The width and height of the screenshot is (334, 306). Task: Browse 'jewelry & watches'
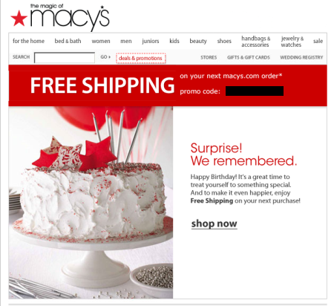pyautogui.click(x=292, y=42)
